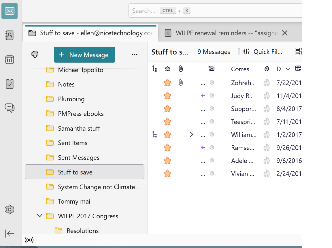Screen dimensions: 332x248
Task: Expand the William message thread
Action: [x=191, y=134]
